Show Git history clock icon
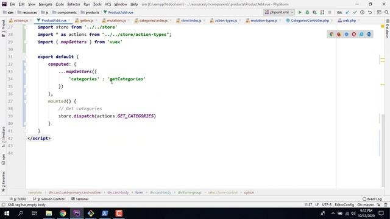390x219 pixels. 362,12
